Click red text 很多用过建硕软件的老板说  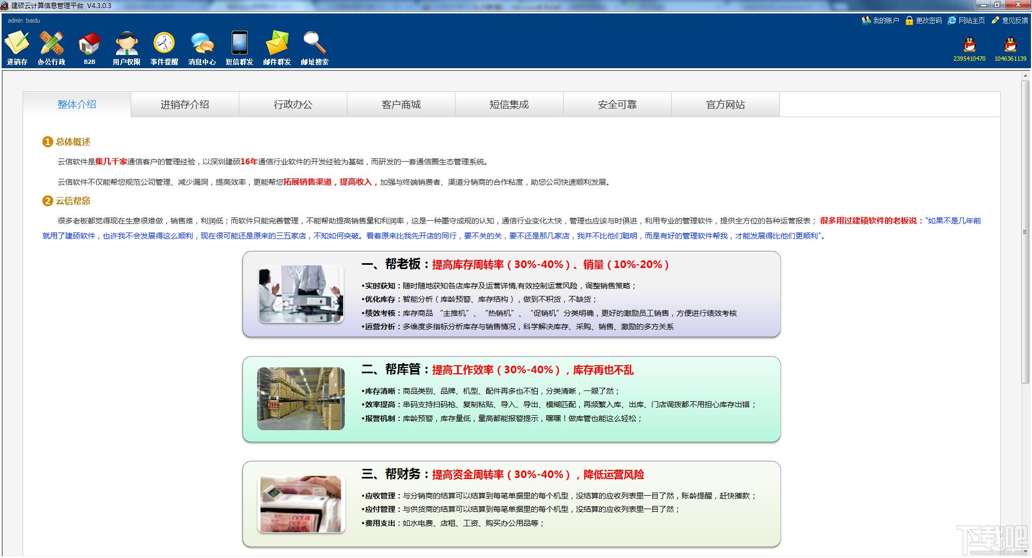[x=868, y=221]
